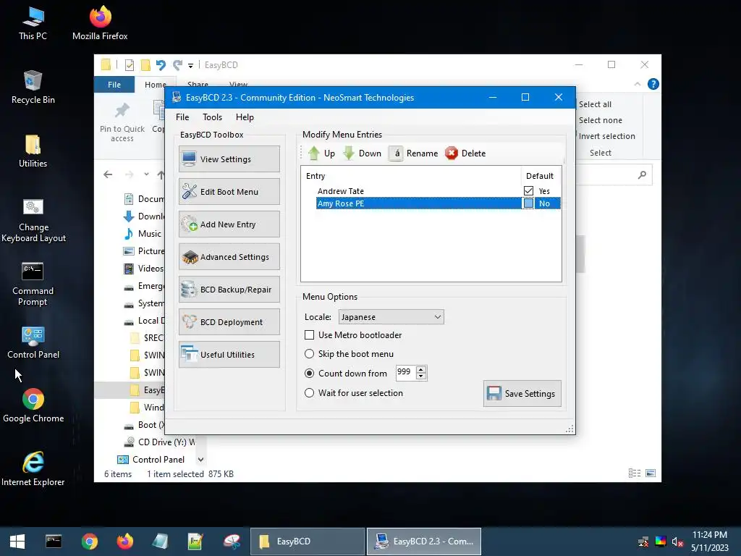Viewport: 741px width, 556px height.
Task: Check the Default box for Amy Rose PE
Action: pyautogui.click(x=528, y=203)
